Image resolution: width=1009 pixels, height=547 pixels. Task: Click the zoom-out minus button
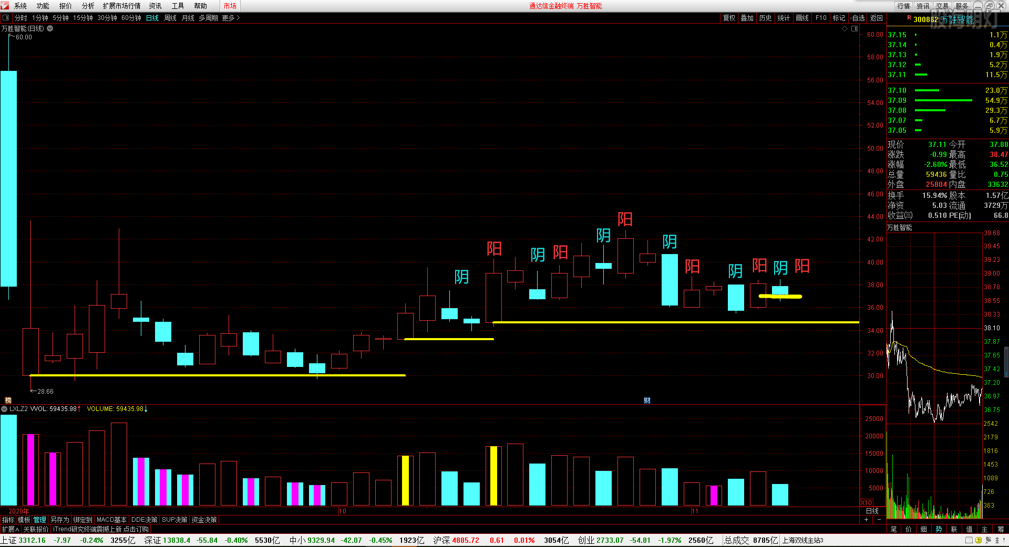[x=879, y=519]
